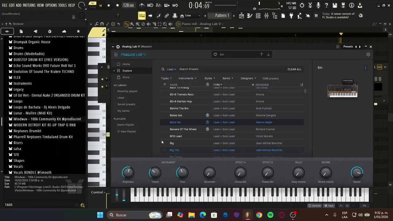Screen dimensions: 393x221
Task: Open the Line snap dropdown
Action: click(x=193, y=16)
